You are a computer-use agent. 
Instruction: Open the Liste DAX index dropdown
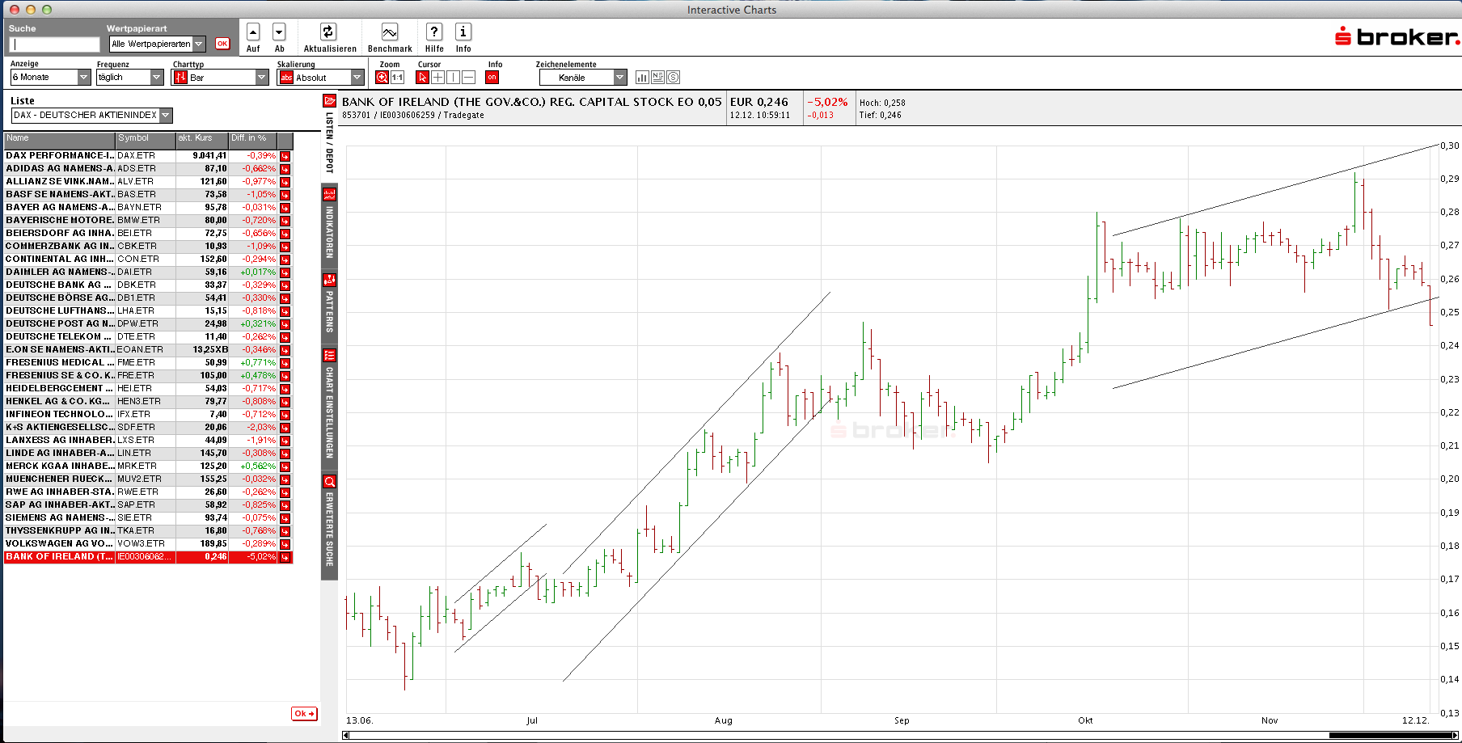coord(92,116)
